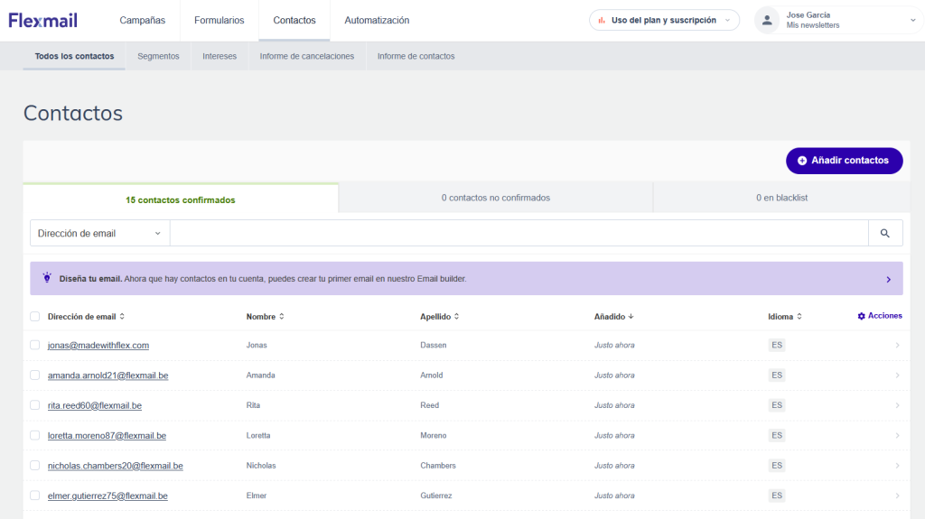The width and height of the screenshot is (925, 519).
Task: Check the rita.reed60@flexmail.be row
Action: 35,405
